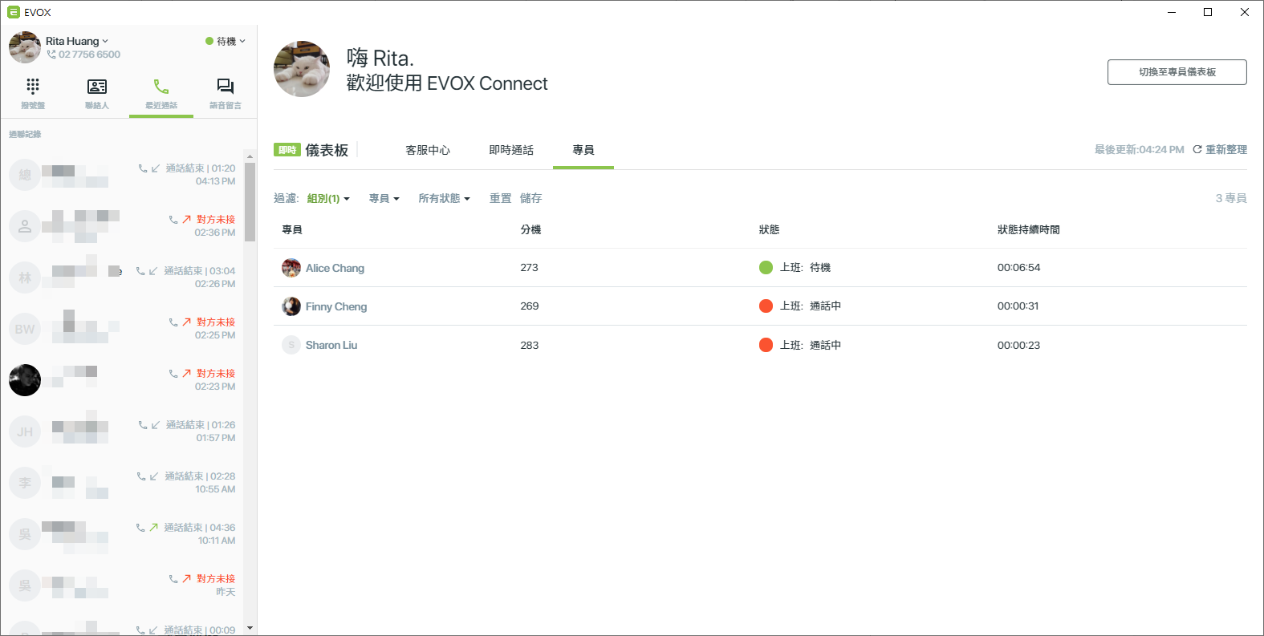Click the call log scrollbar down arrow
Image resolution: width=1264 pixels, height=636 pixels.
coord(250,628)
